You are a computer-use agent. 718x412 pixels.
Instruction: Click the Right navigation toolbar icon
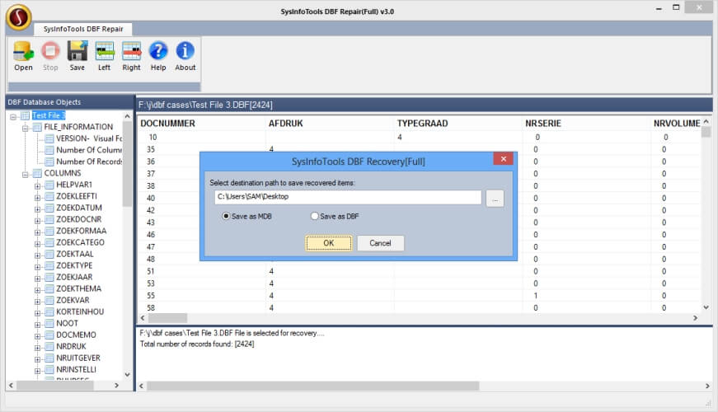point(131,53)
